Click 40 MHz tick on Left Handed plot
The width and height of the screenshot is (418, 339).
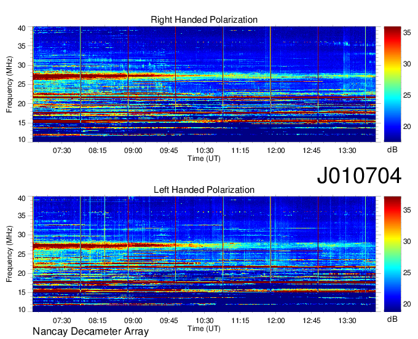pyautogui.click(x=22, y=198)
